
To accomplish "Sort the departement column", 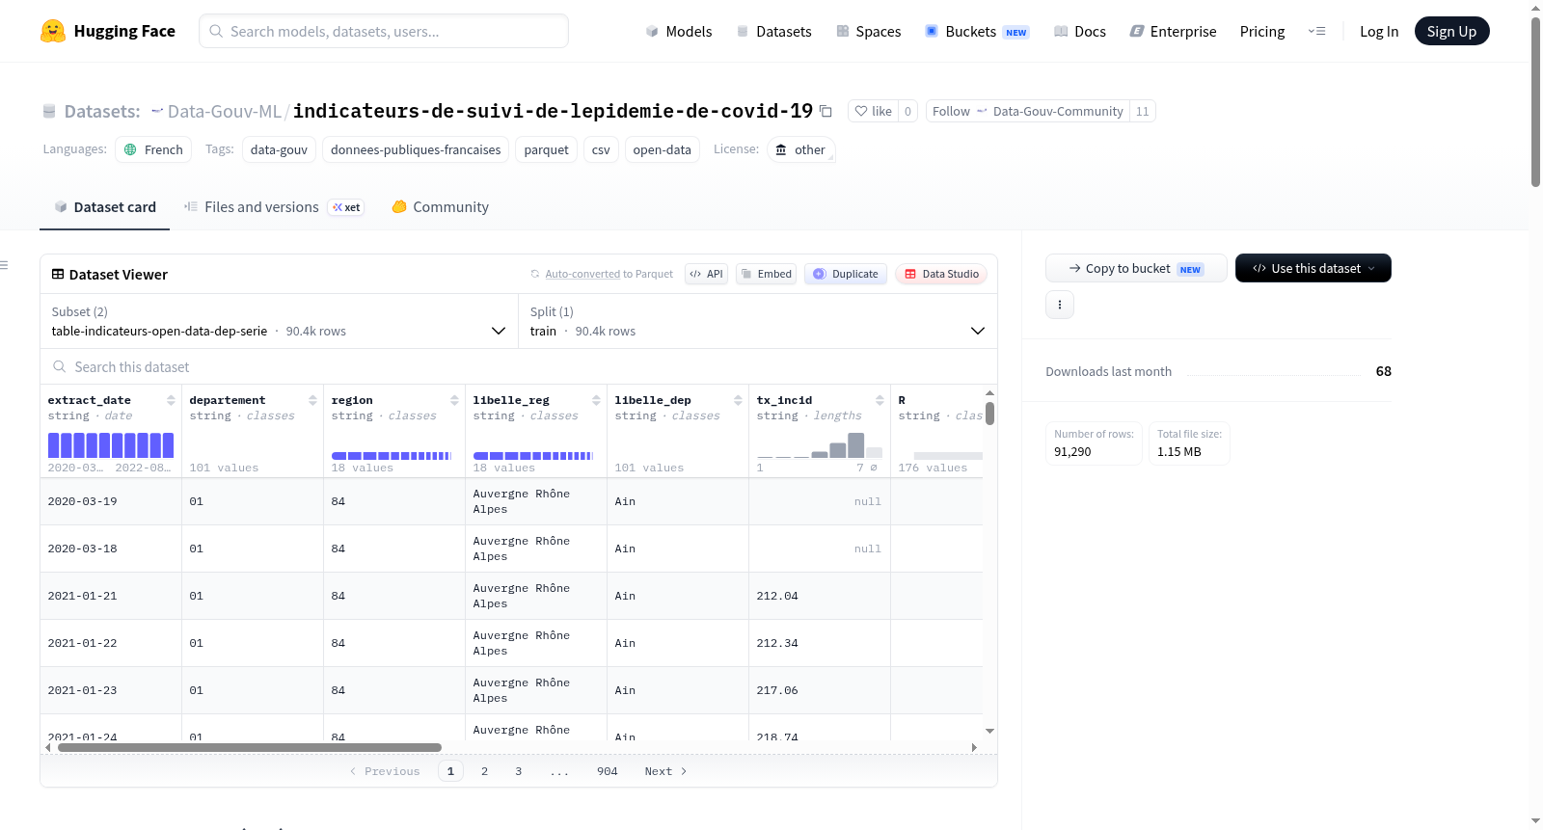I will click(x=312, y=400).
